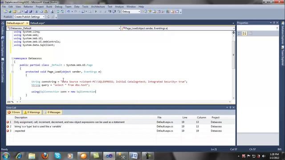The image size is (285, 160).
Task: Collapse the namespace Dataacess block
Action: pyautogui.click(x=12, y=58)
